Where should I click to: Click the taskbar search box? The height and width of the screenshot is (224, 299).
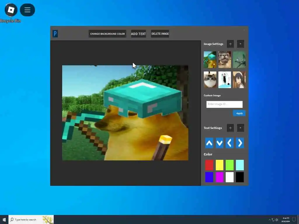tap(31, 220)
